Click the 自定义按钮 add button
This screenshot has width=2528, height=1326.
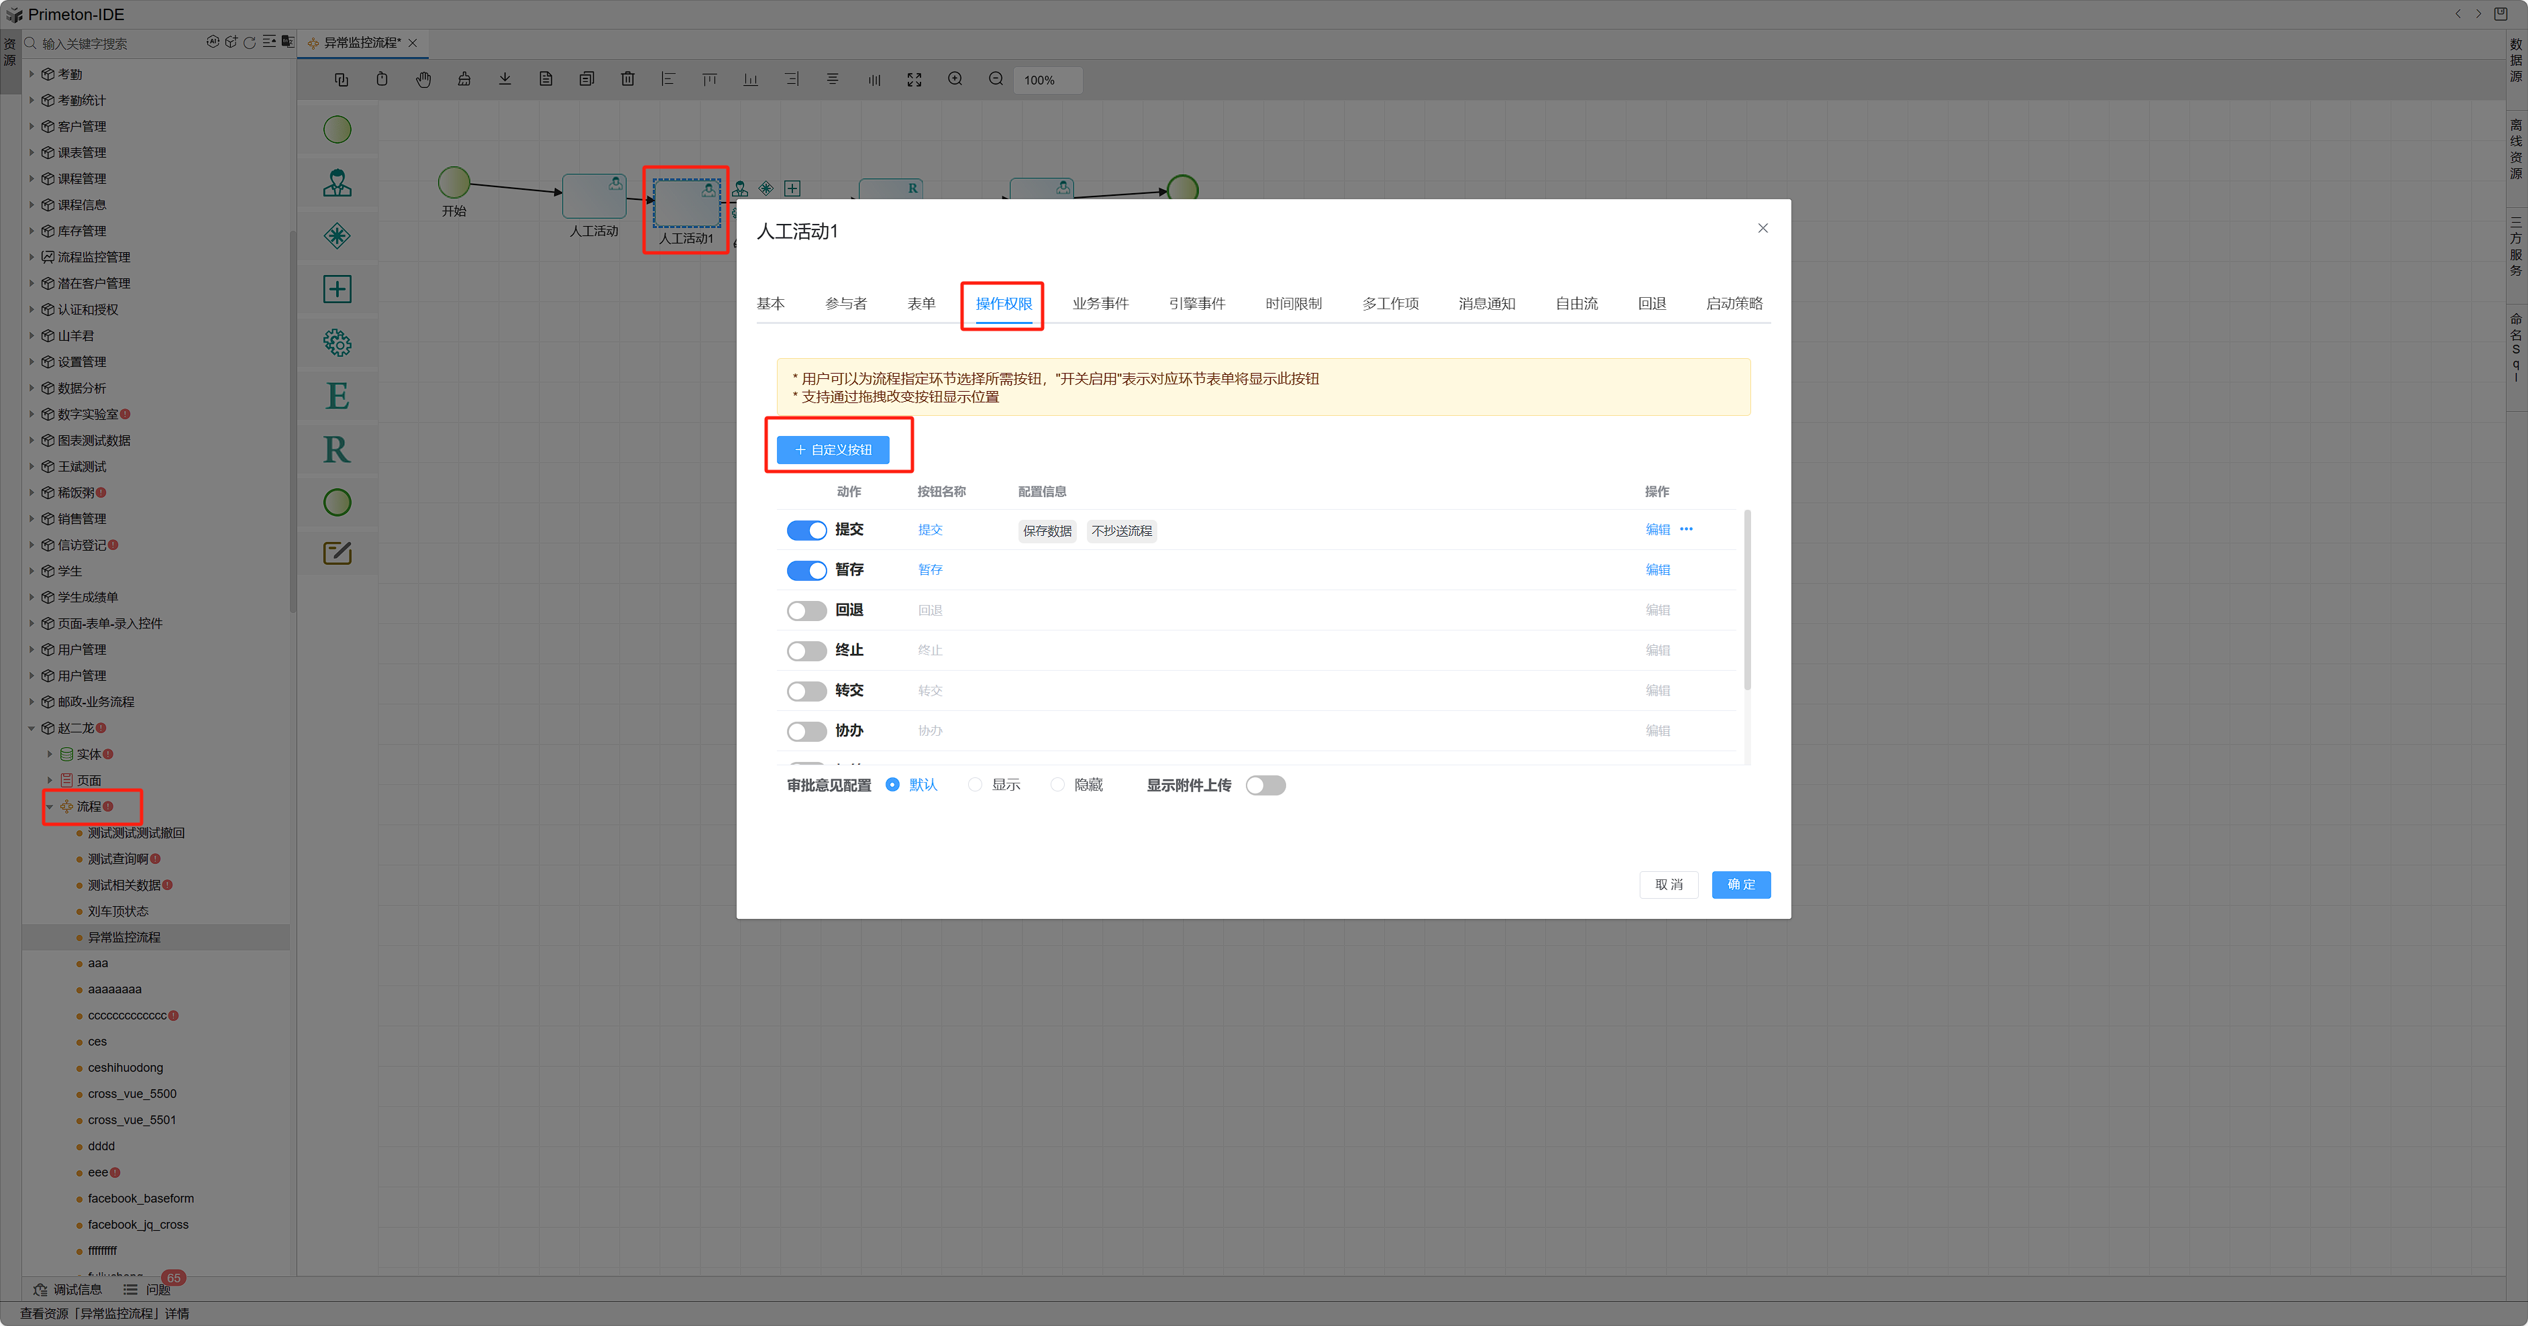point(832,450)
